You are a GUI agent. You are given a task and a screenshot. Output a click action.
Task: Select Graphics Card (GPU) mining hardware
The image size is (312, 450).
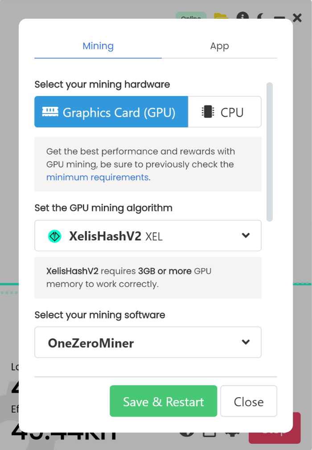click(x=111, y=112)
